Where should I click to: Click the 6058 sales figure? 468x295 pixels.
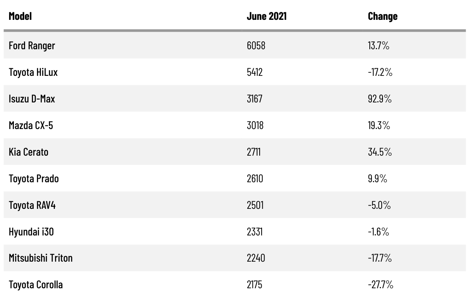[x=256, y=46]
